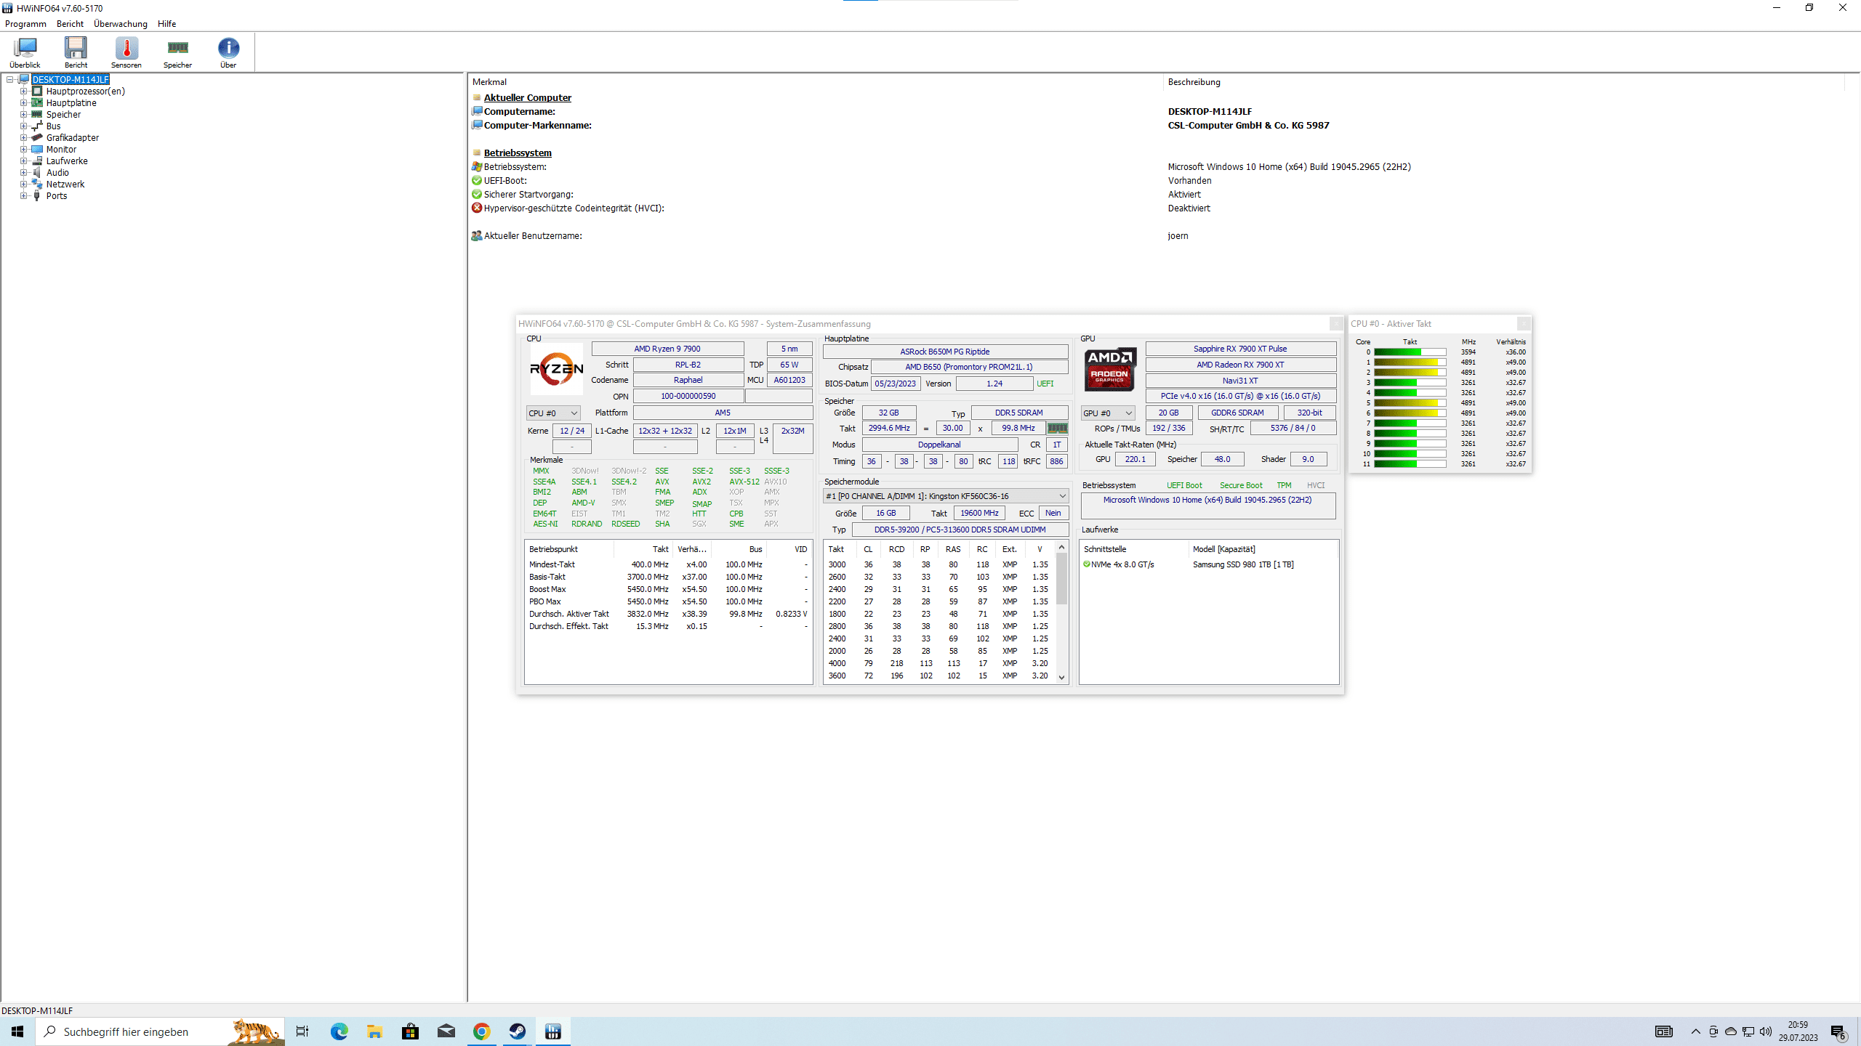This screenshot has width=1861, height=1046.
Task: Open the notification center icon
Action: point(1838,1031)
